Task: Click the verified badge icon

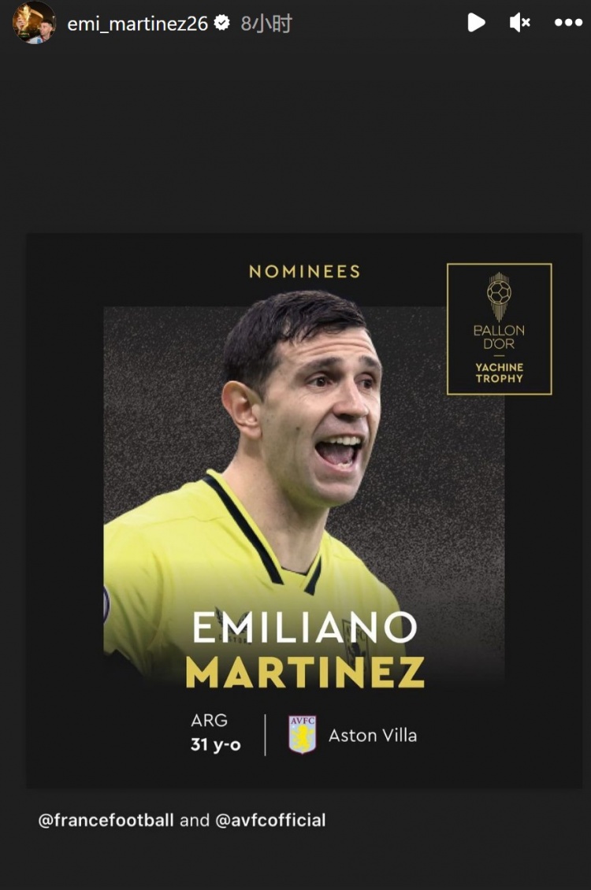Action: [222, 23]
